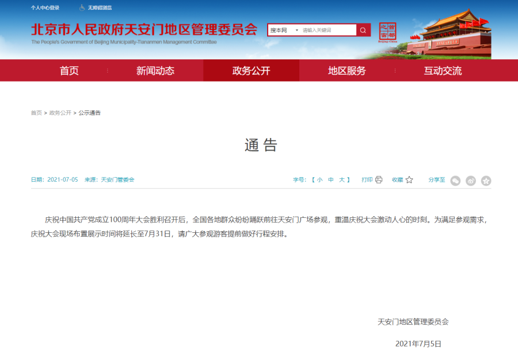Click the favorite star icon
518x353 pixels.
point(409,180)
